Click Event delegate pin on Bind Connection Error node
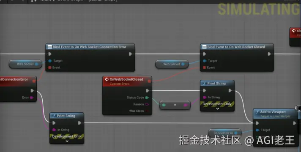The width and height of the screenshot is (301, 152). (x=50, y=68)
